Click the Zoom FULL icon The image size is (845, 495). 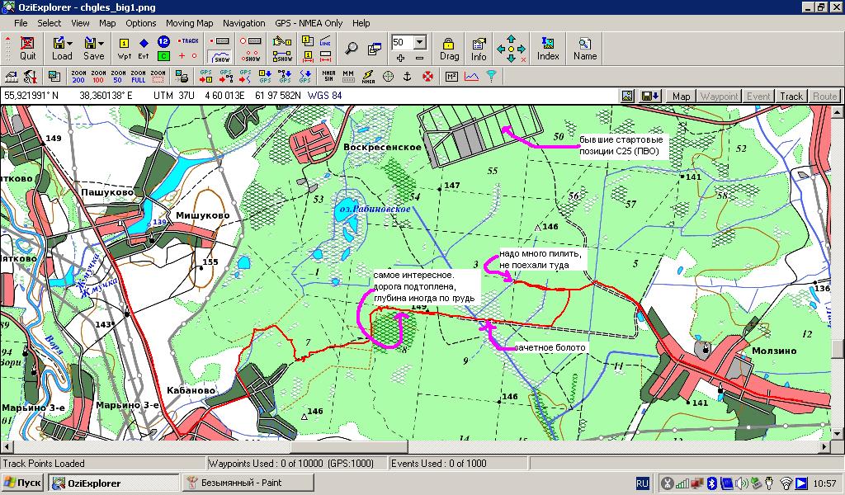(138, 77)
